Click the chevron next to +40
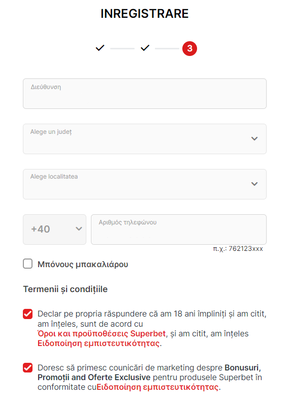 coord(79,228)
